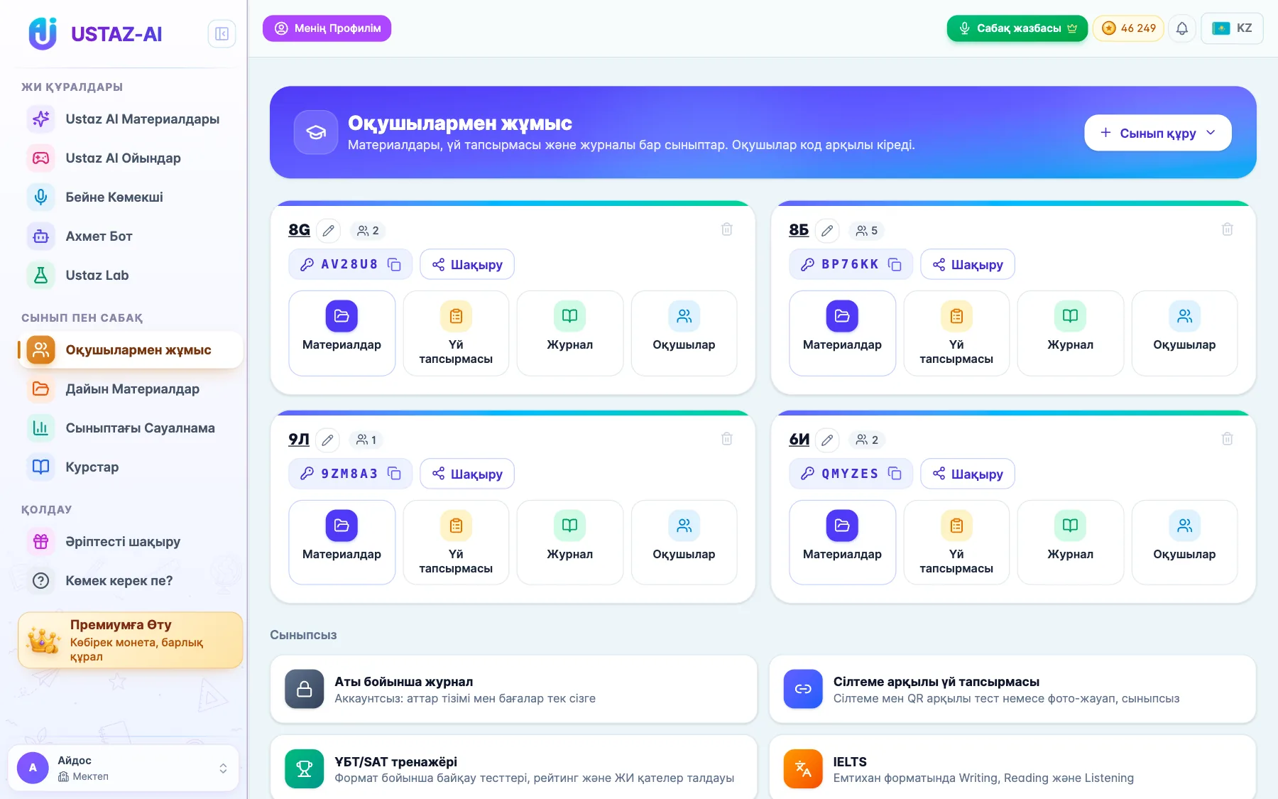Click Шақыру for class 6И
This screenshot has width=1278, height=799.
coord(968,474)
